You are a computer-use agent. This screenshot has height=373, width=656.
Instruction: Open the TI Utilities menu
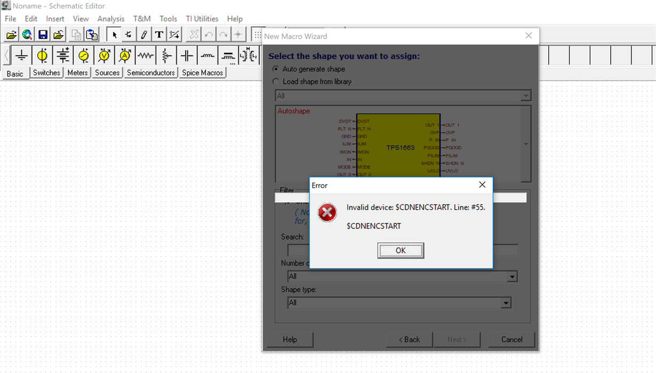(x=202, y=19)
